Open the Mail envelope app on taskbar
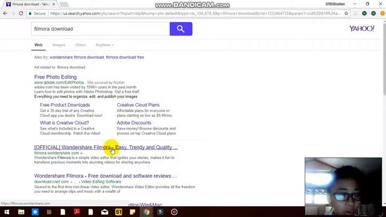This screenshot has width=386, height=217. (104, 212)
